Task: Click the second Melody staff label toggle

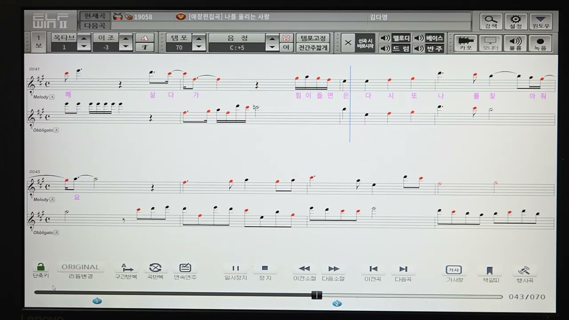Action: point(52,200)
